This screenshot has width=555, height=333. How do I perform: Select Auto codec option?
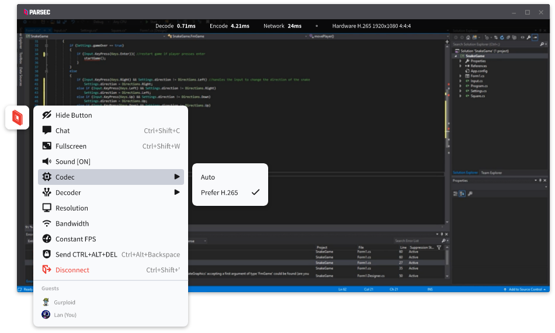[x=230, y=177]
